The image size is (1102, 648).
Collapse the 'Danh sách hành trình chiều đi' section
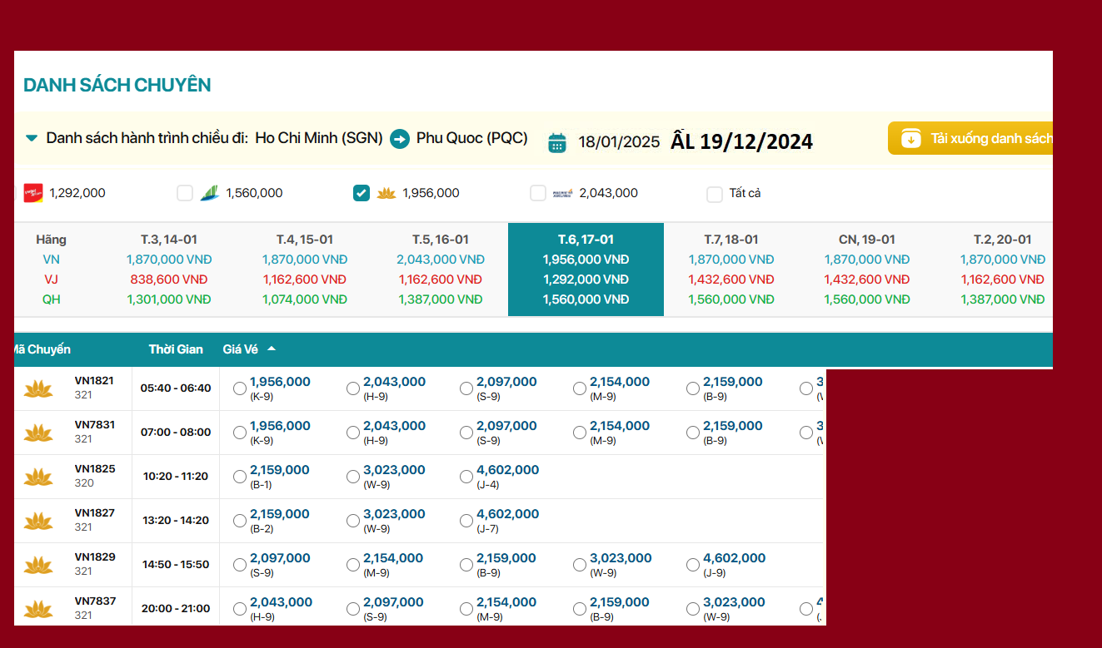(x=32, y=138)
